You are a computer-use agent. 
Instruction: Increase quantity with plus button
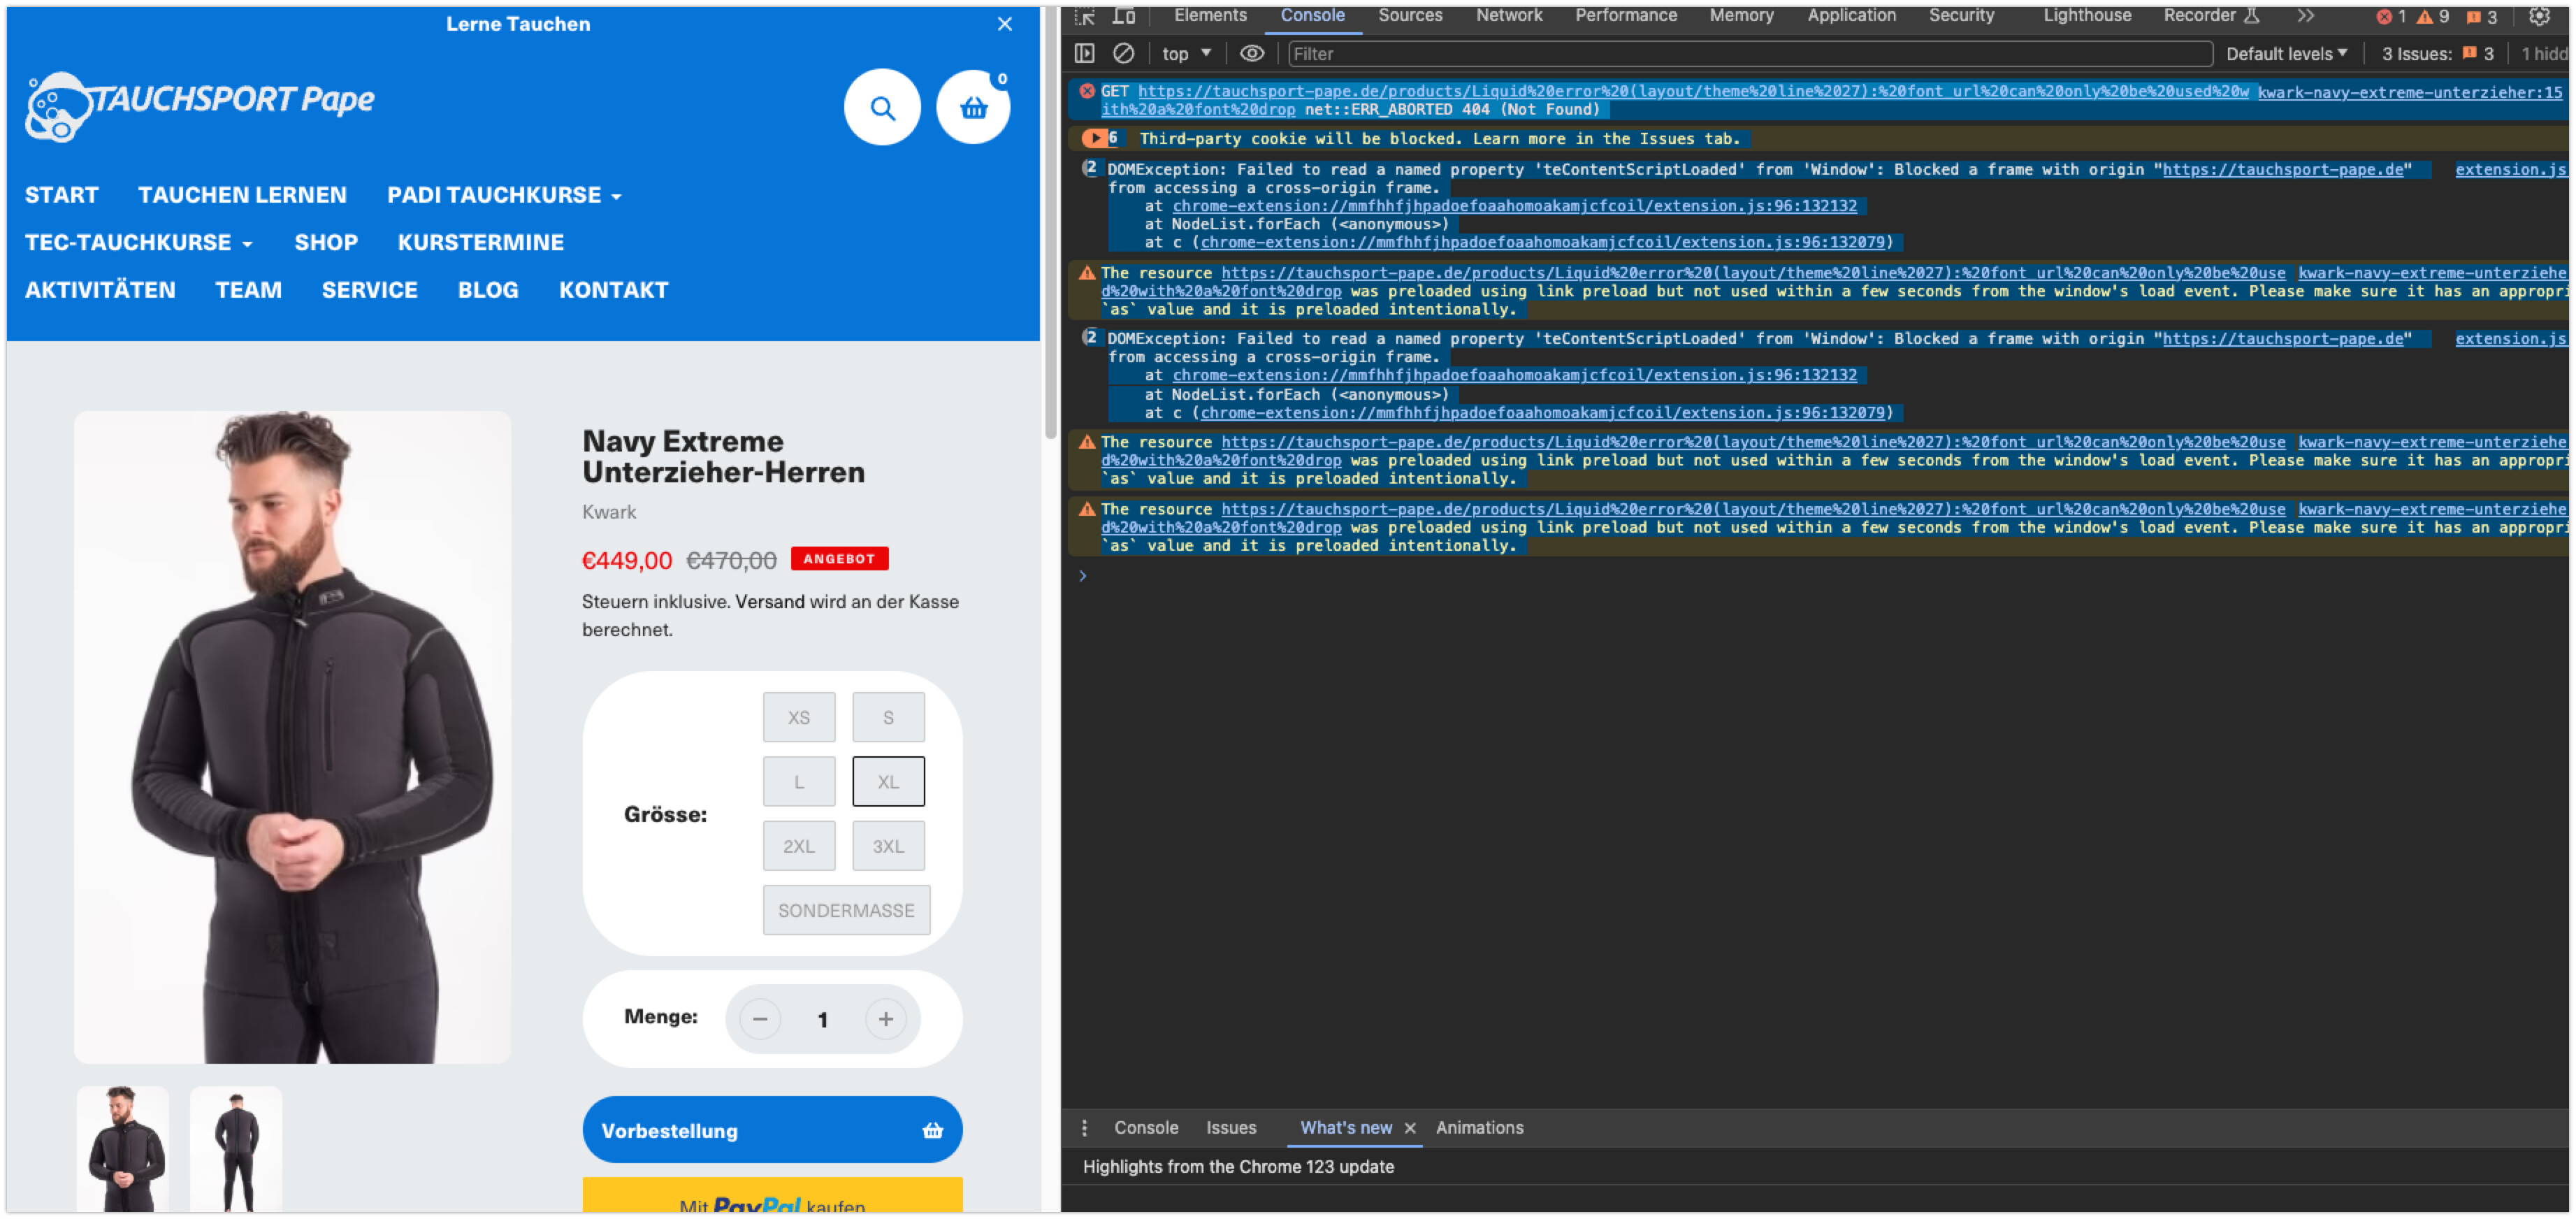[885, 1019]
